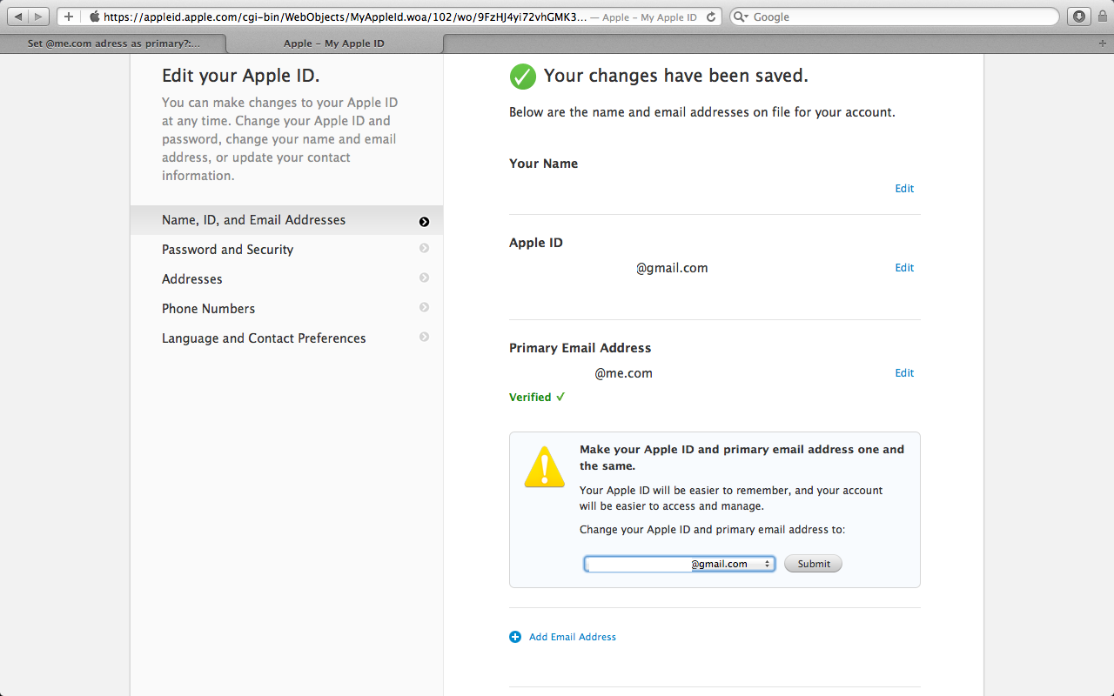
Task: Click the 'Your Name' section label
Action: [544, 164]
